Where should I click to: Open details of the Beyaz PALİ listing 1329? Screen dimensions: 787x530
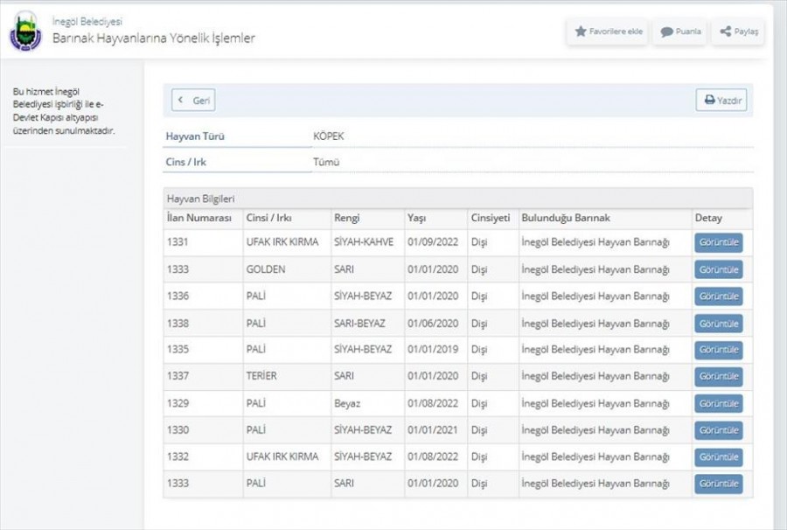[718, 404]
